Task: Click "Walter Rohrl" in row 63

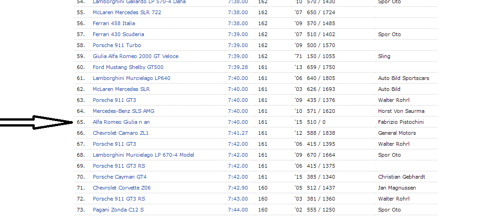Action: tap(394, 101)
